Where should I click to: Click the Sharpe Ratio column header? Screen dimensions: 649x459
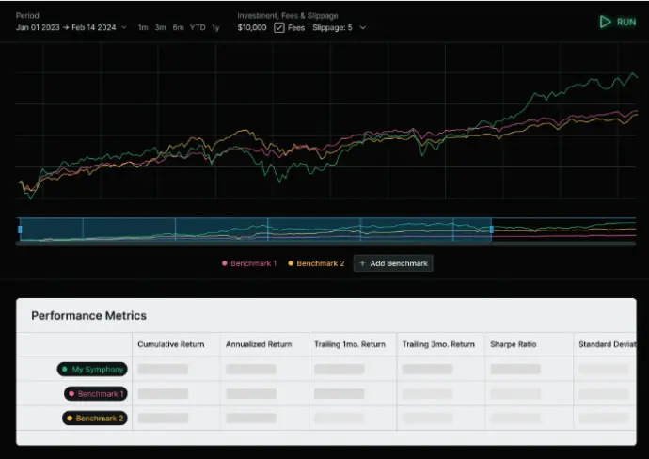514,344
